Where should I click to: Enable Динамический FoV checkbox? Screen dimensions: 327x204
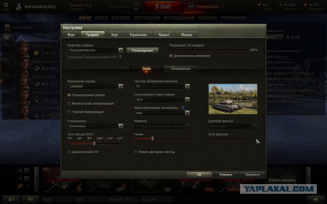(x=69, y=152)
